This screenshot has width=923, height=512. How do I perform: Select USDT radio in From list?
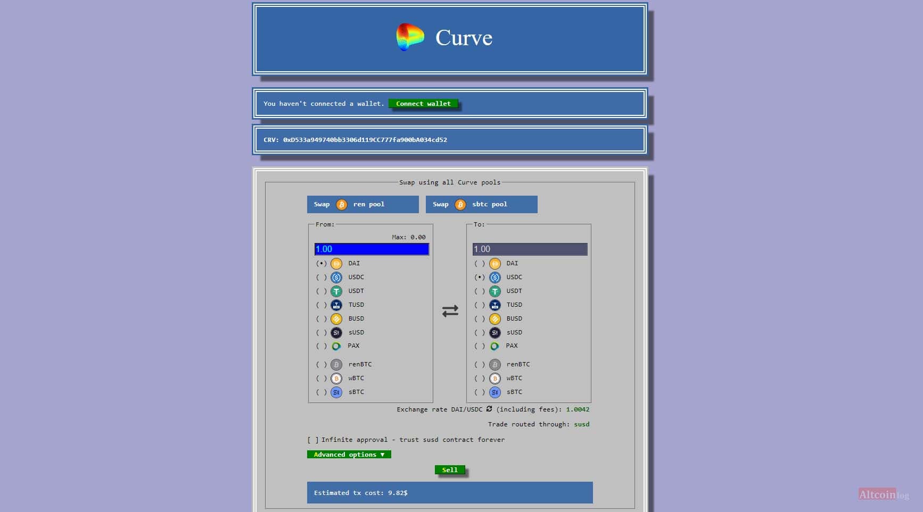point(321,291)
